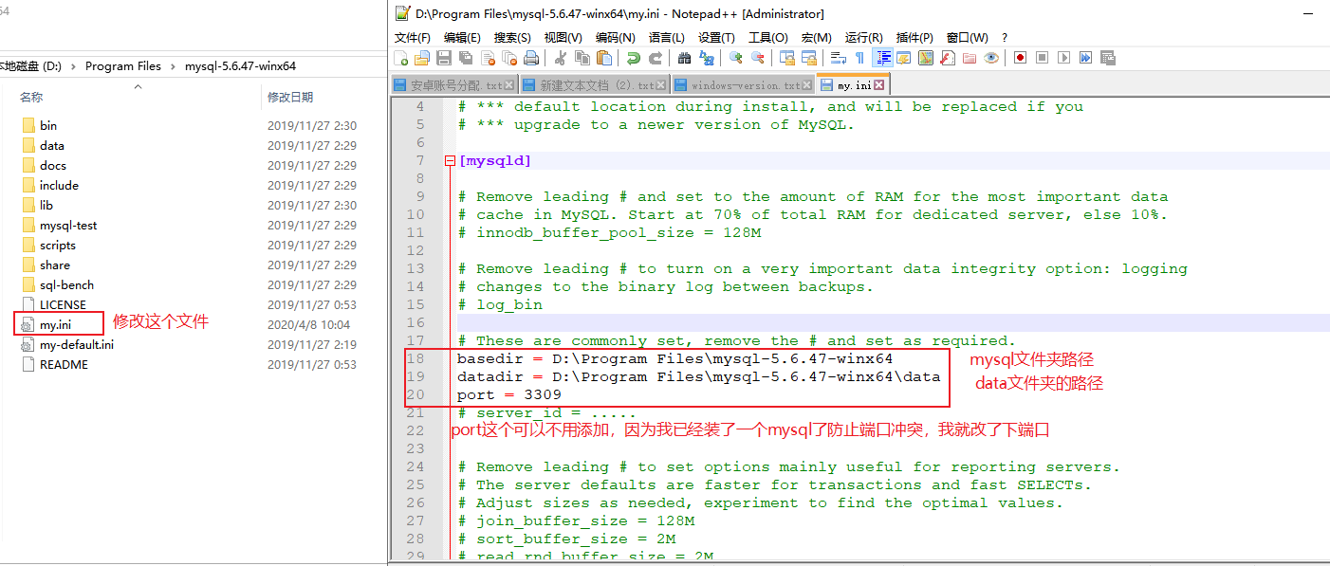
Task: Toggle the indent guide display
Action: tap(883, 58)
